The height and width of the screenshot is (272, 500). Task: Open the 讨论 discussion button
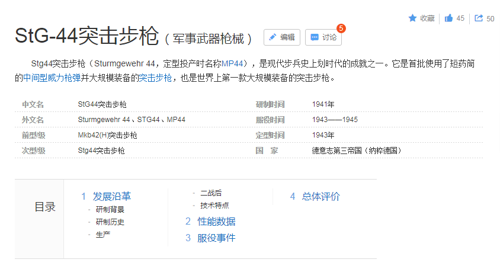(323, 37)
